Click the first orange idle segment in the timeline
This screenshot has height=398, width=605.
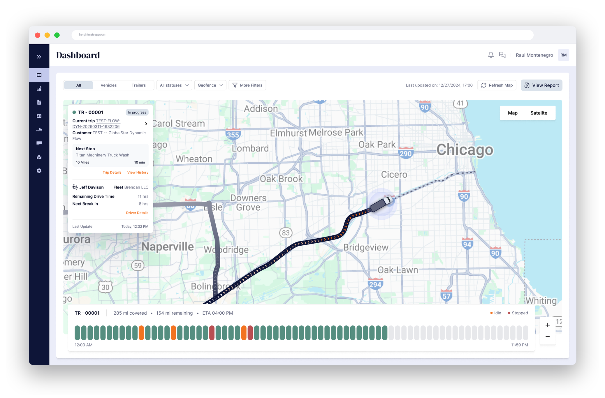click(141, 333)
